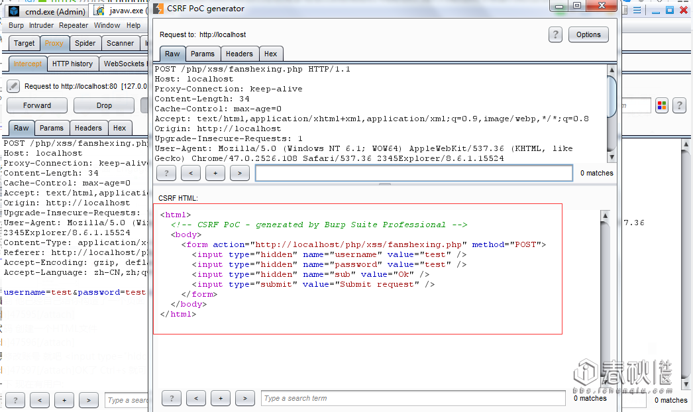Select Params tab in Burp intercept pane
This screenshot has width=693, height=412.
point(52,128)
